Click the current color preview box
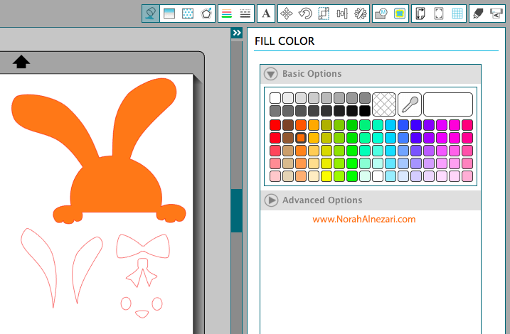 (448, 104)
